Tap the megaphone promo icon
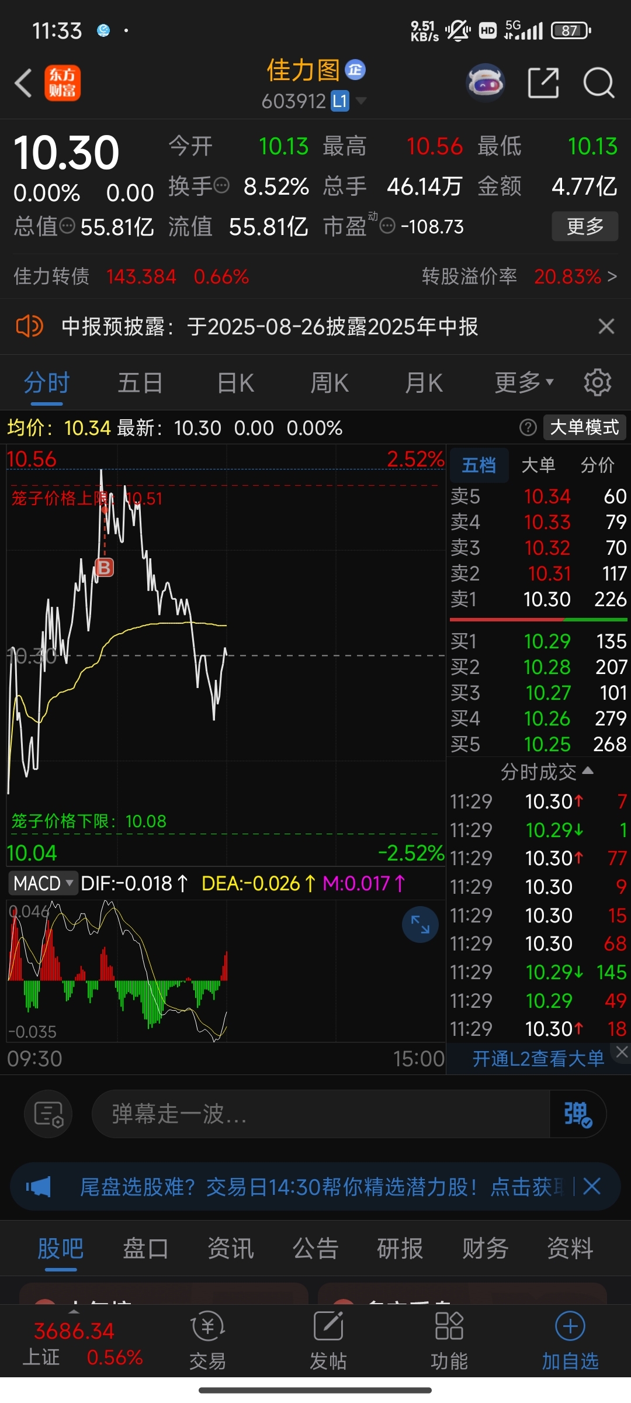Image resolution: width=631 pixels, height=1403 pixels. [39, 1187]
